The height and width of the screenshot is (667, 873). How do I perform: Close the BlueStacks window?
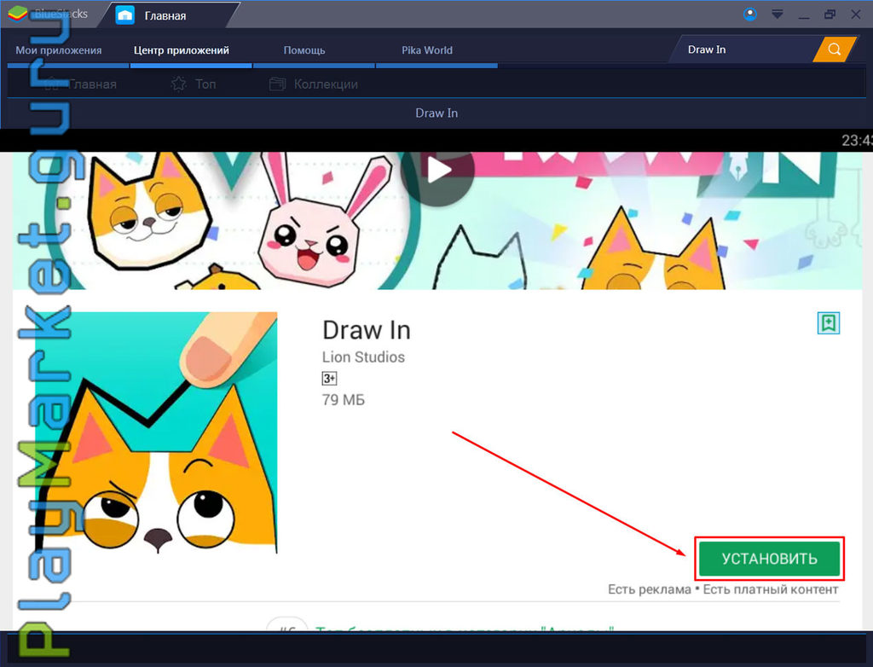click(856, 14)
